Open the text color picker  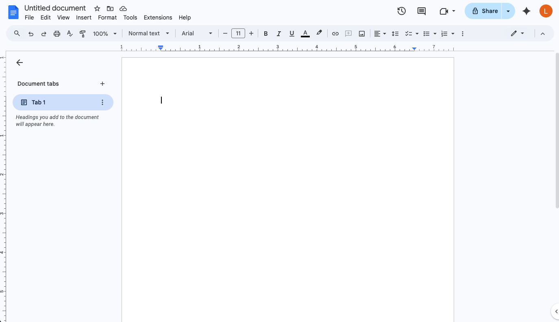[305, 34]
